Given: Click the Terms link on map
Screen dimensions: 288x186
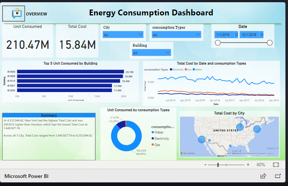Looking at the screenshot, I should point(270,153).
